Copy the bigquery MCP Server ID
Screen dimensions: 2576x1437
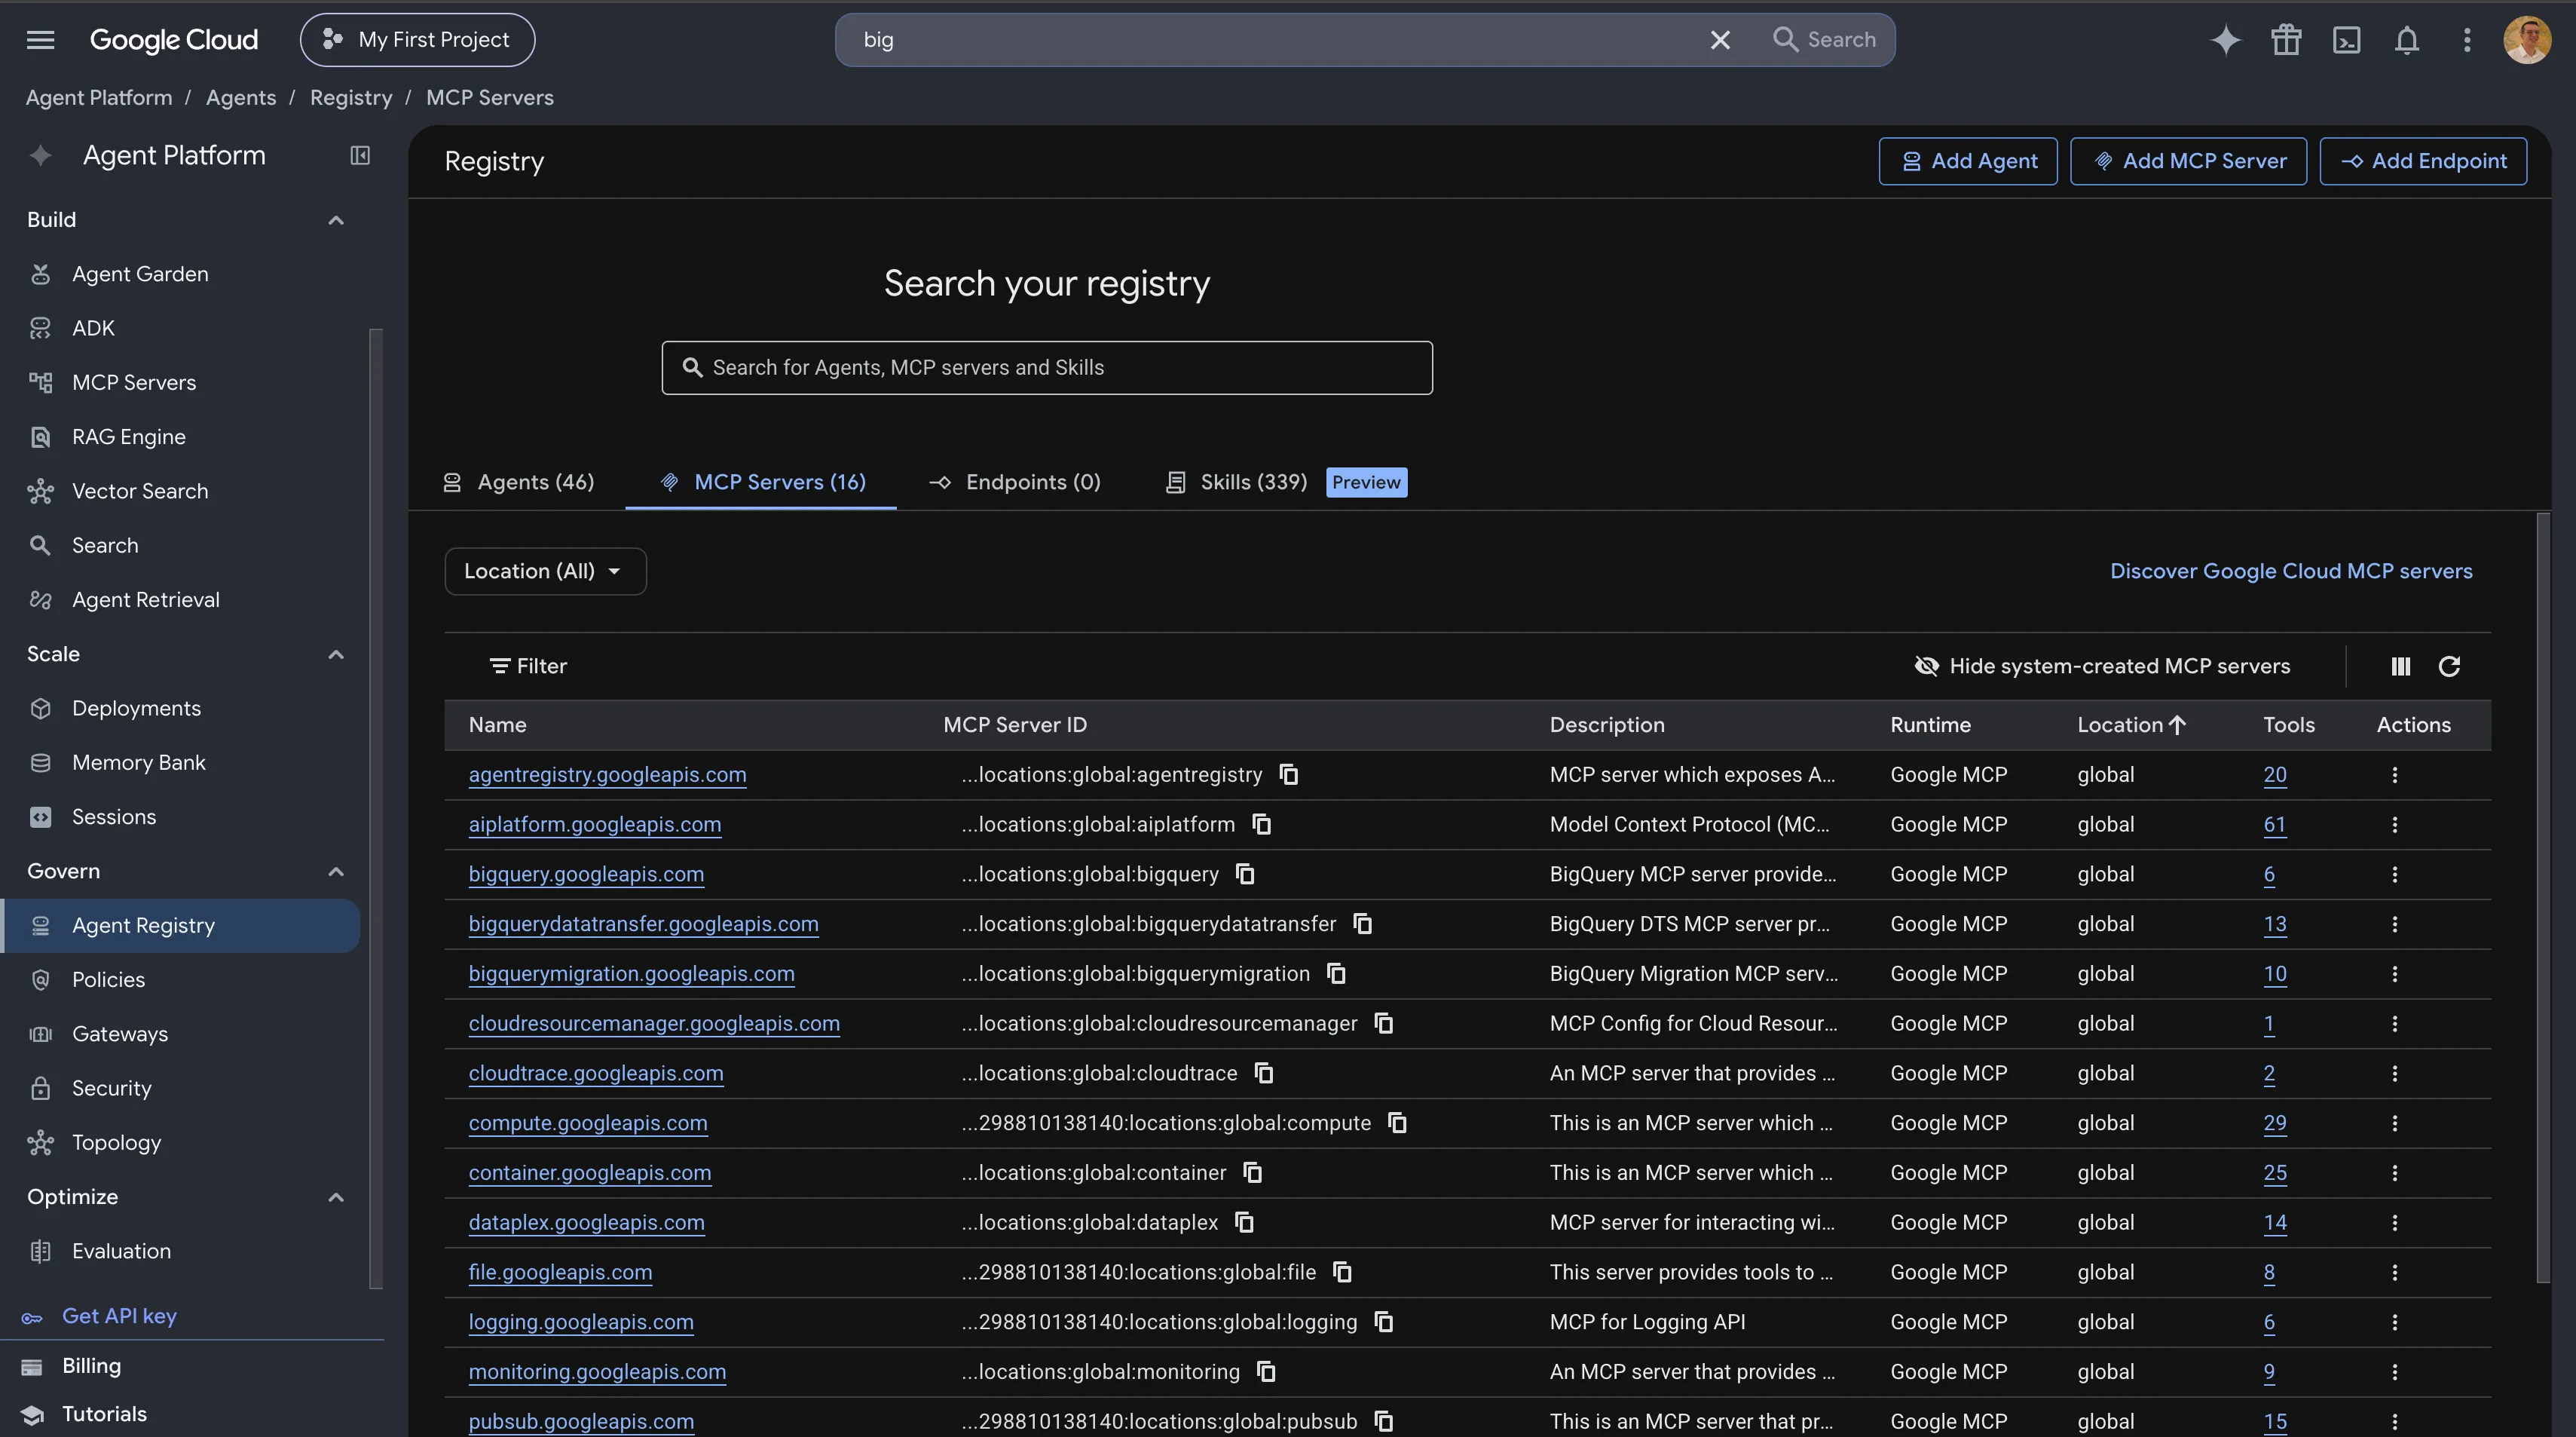(x=1245, y=874)
